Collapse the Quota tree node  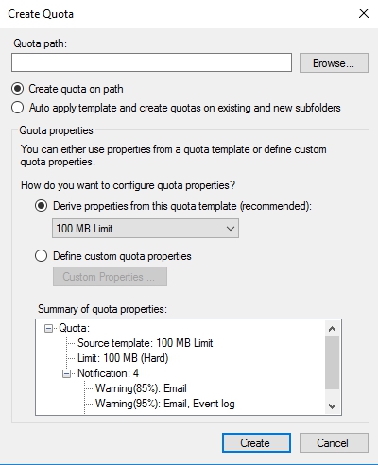48,329
